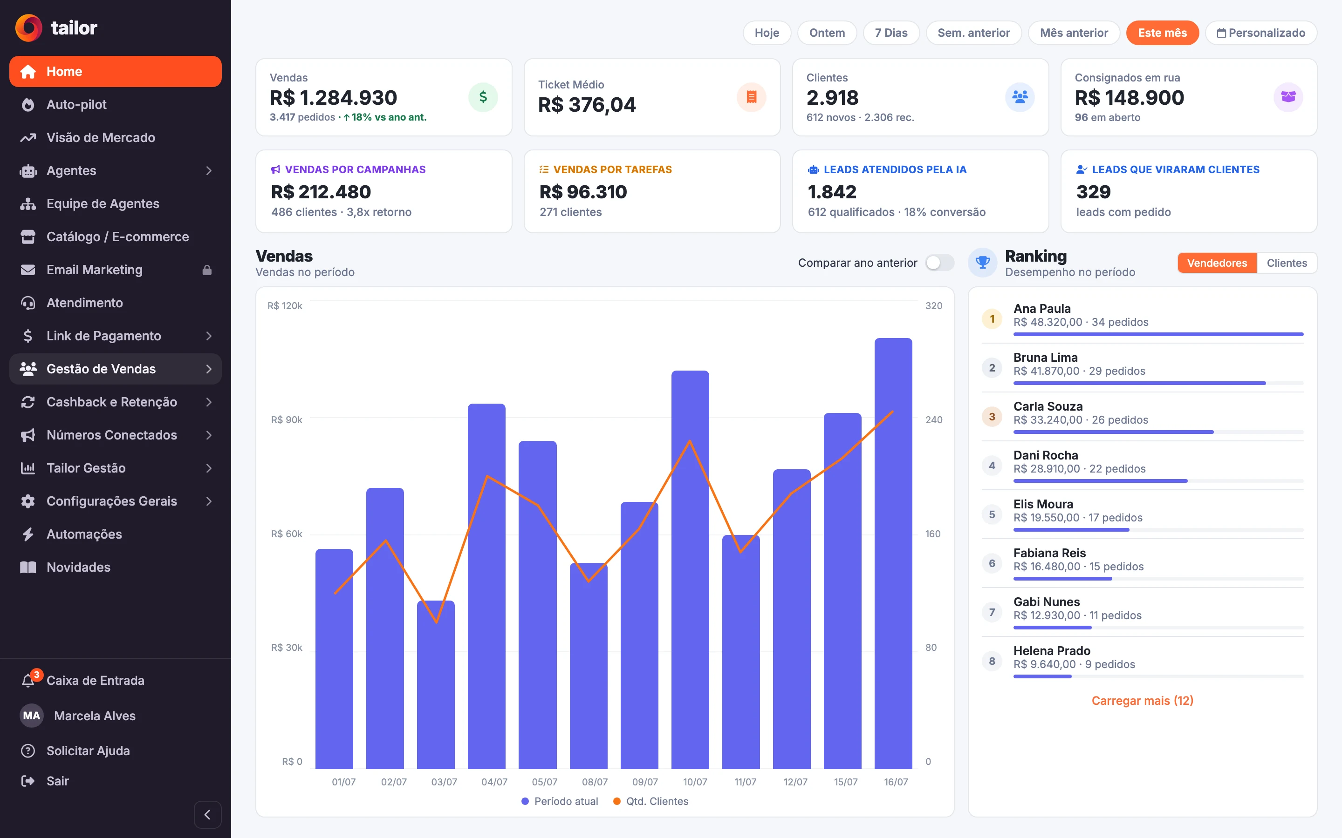This screenshot has height=838, width=1342.
Task: Select the Este mês period filter
Action: tap(1162, 33)
